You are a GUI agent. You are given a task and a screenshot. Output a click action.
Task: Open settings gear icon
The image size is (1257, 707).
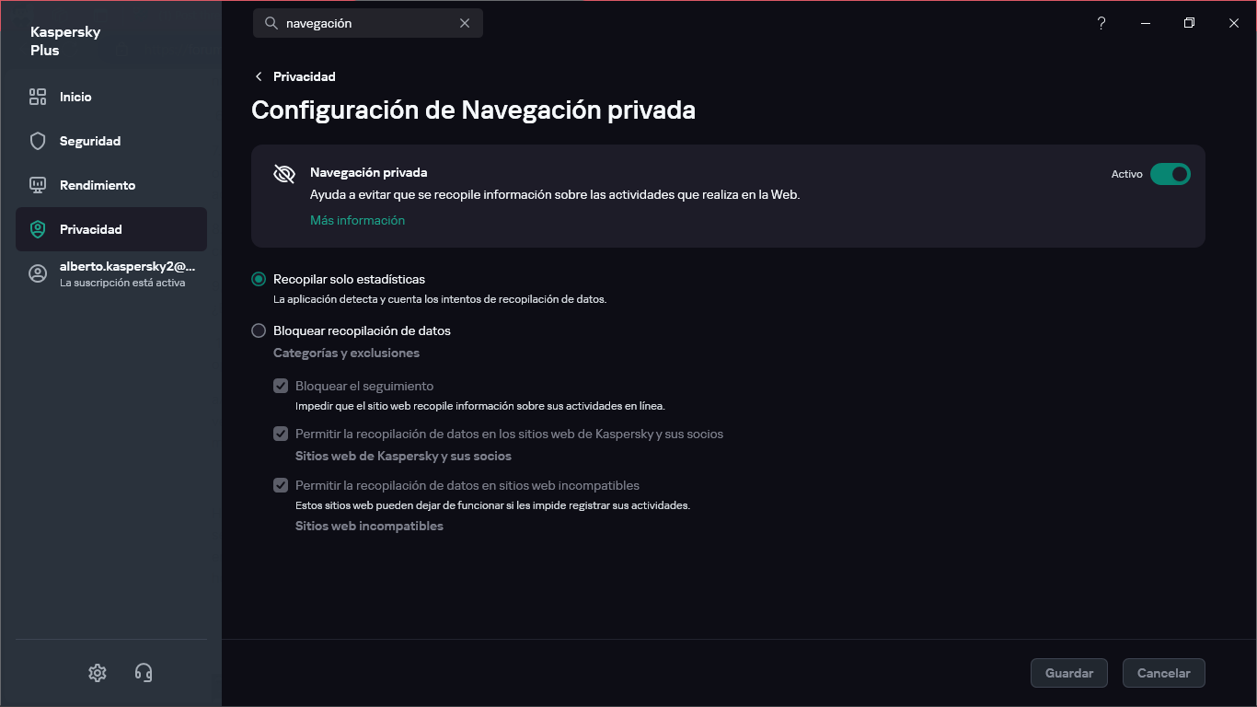[98, 673]
